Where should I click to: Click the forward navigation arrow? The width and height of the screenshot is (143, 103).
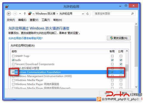point(15,14)
